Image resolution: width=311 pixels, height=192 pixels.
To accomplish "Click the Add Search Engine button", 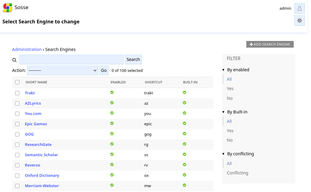I will pos(270,44).
